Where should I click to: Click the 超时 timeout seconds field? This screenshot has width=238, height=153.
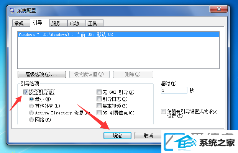[174, 90]
